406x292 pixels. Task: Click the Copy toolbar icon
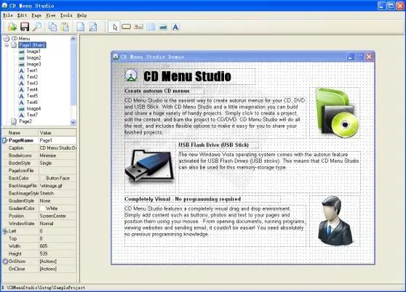pyautogui.click(x=52, y=27)
